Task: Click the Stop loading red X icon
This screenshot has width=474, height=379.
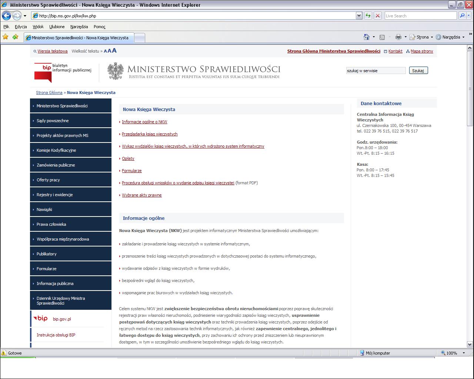Action: 378,16
